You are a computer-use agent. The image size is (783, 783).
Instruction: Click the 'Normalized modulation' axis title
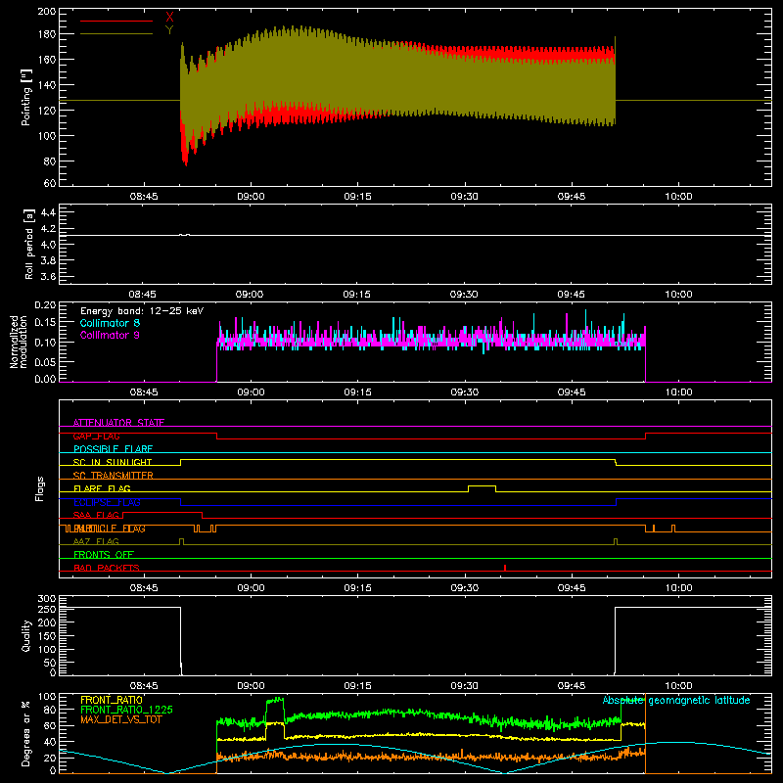(19, 342)
